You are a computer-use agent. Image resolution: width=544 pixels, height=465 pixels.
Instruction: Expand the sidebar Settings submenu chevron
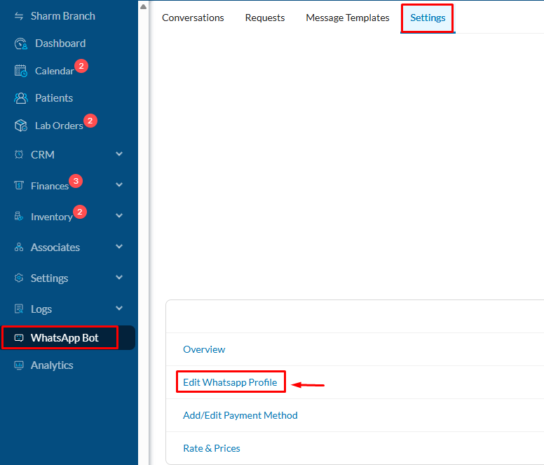pyautogui.click(x=119, y=277)
